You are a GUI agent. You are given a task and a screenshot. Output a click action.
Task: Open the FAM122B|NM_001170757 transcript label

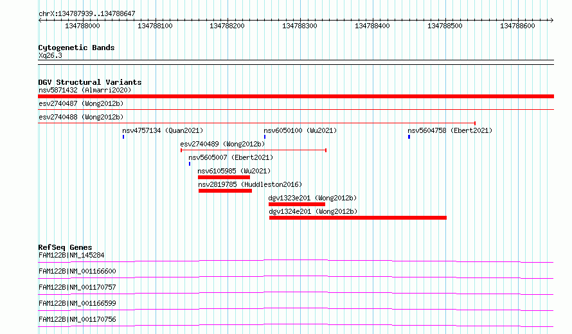click(77, 287)
